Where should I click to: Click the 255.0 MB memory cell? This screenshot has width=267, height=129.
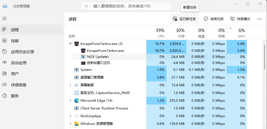[x=176, y=101]
